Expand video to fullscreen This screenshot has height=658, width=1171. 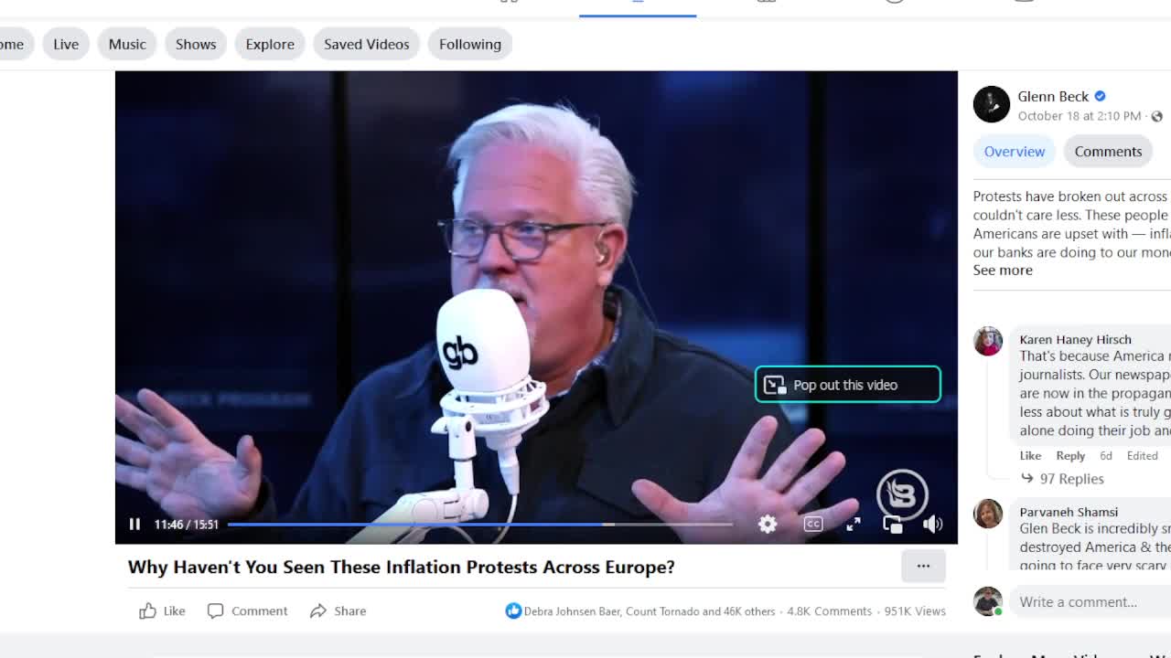(853, 524)
